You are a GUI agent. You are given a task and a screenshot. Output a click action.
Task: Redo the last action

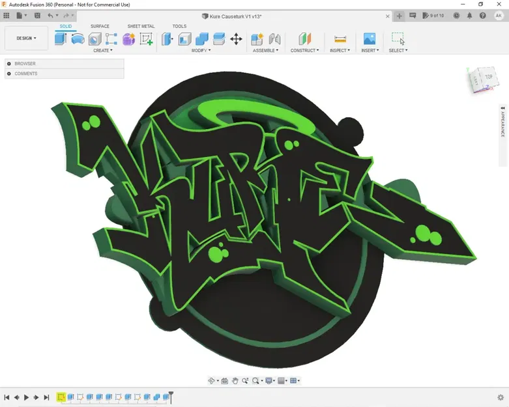click(x=66, y=15)
